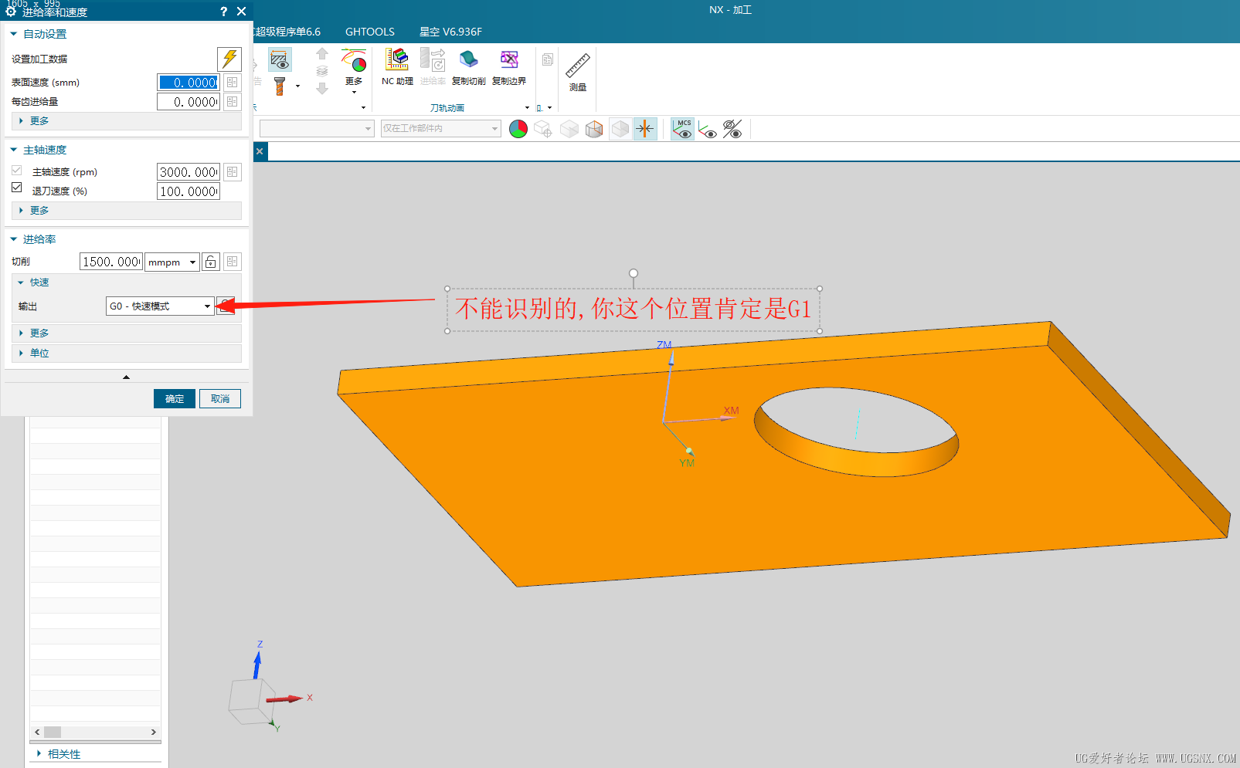Click the 表面速度 (smm) input field
The height and width of the screenshot is (768, 1240).
[189, 83]
